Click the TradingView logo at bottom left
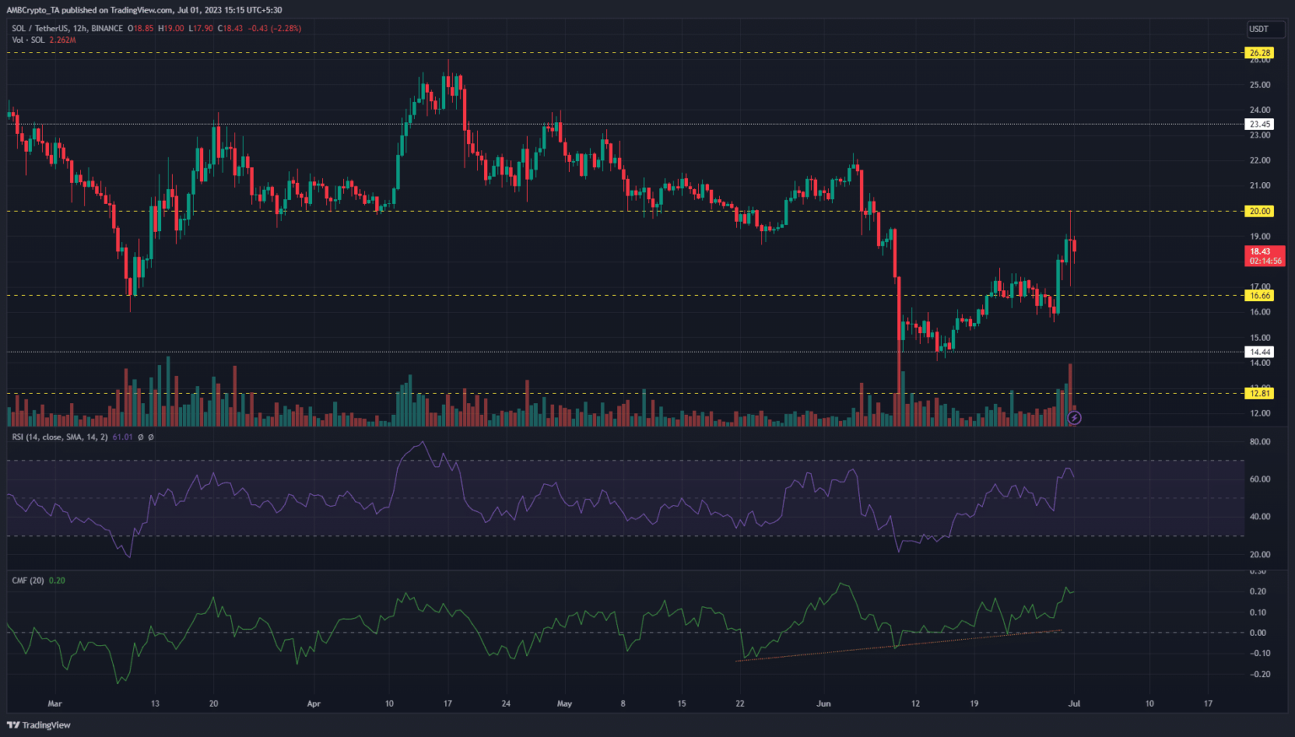 (39, 725)
